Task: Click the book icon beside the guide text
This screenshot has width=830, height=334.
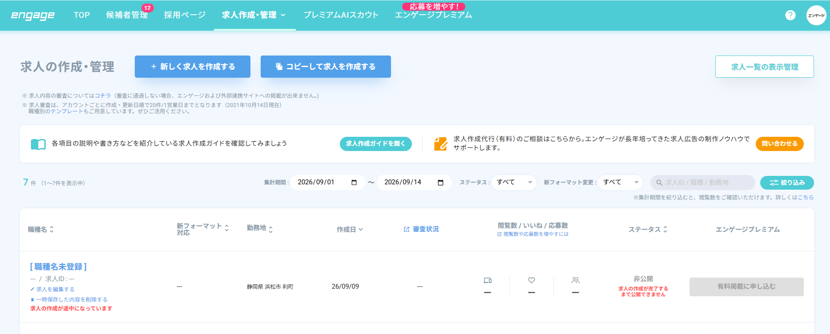Action: click(x=38, y=144)
